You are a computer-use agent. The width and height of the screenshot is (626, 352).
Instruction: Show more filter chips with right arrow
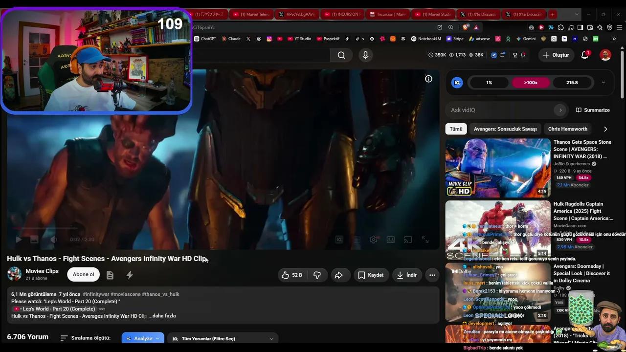(605, 129)
